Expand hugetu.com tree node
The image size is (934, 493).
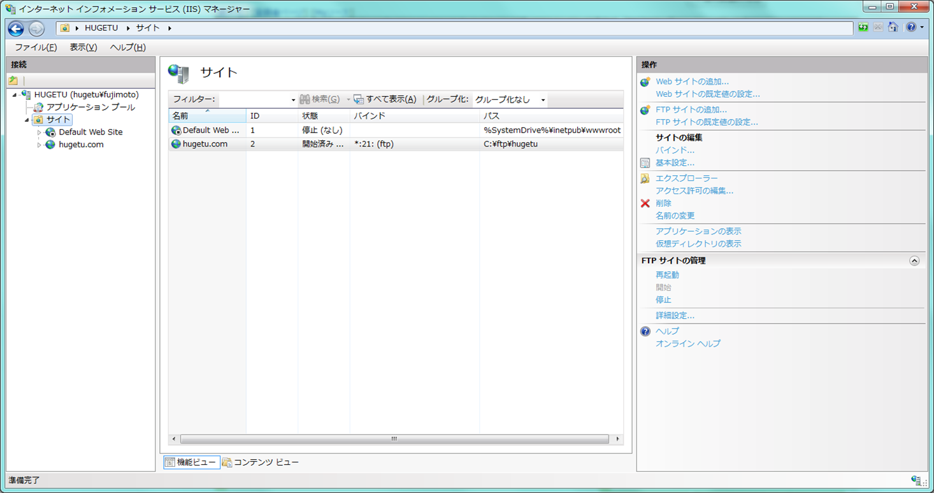(x=40, y=145)
